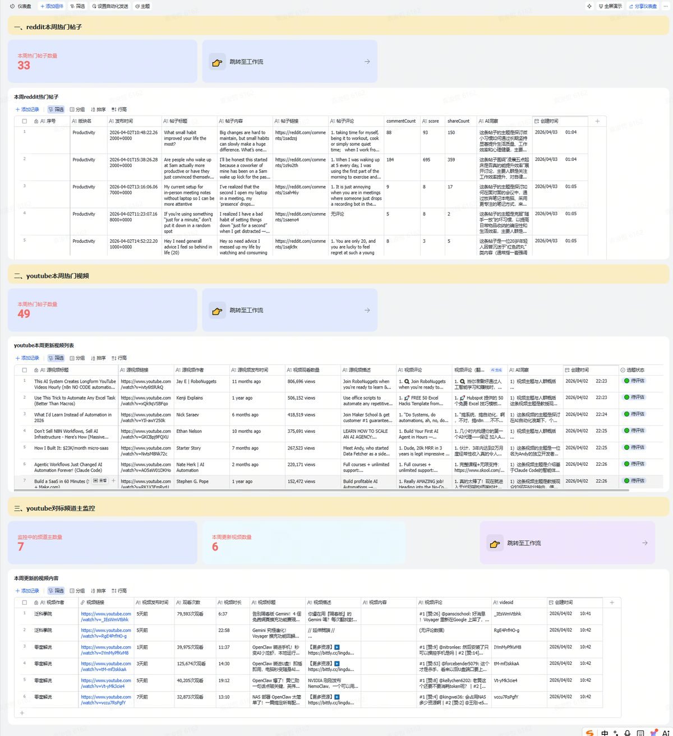Click the 选题状态 column header
673x736 pixels.
click(640, 370)
